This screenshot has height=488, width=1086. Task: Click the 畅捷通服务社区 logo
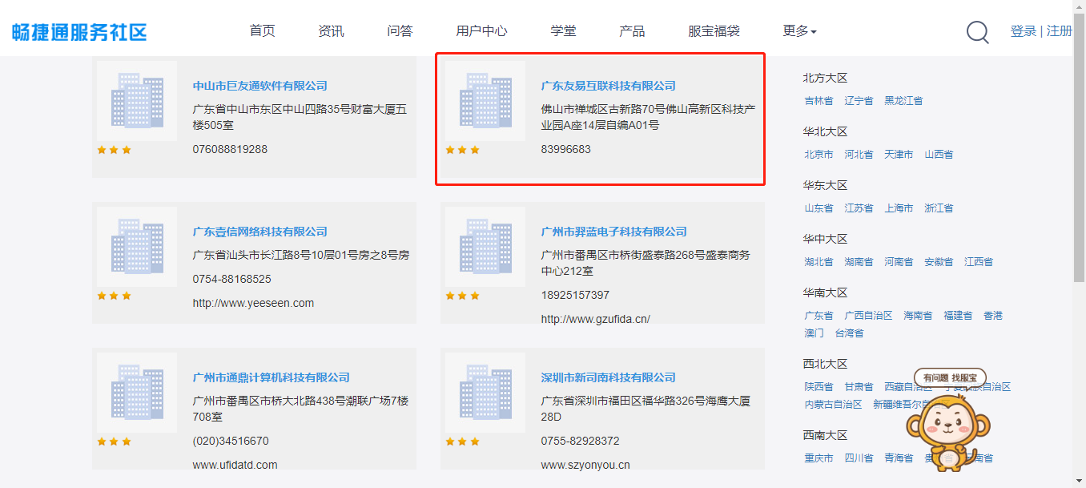(79, 32)
